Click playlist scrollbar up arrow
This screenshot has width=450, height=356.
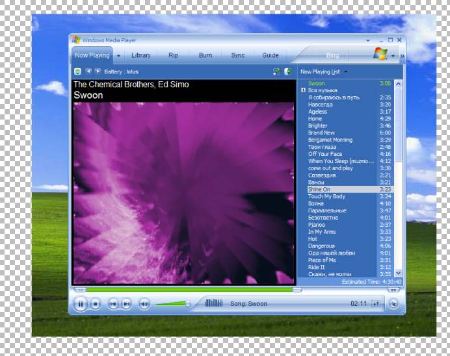(x=398, y=84)
